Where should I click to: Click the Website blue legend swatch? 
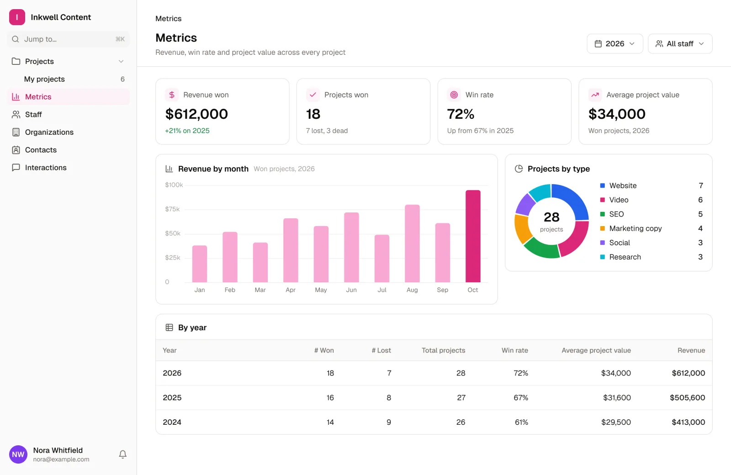point(603,185)
